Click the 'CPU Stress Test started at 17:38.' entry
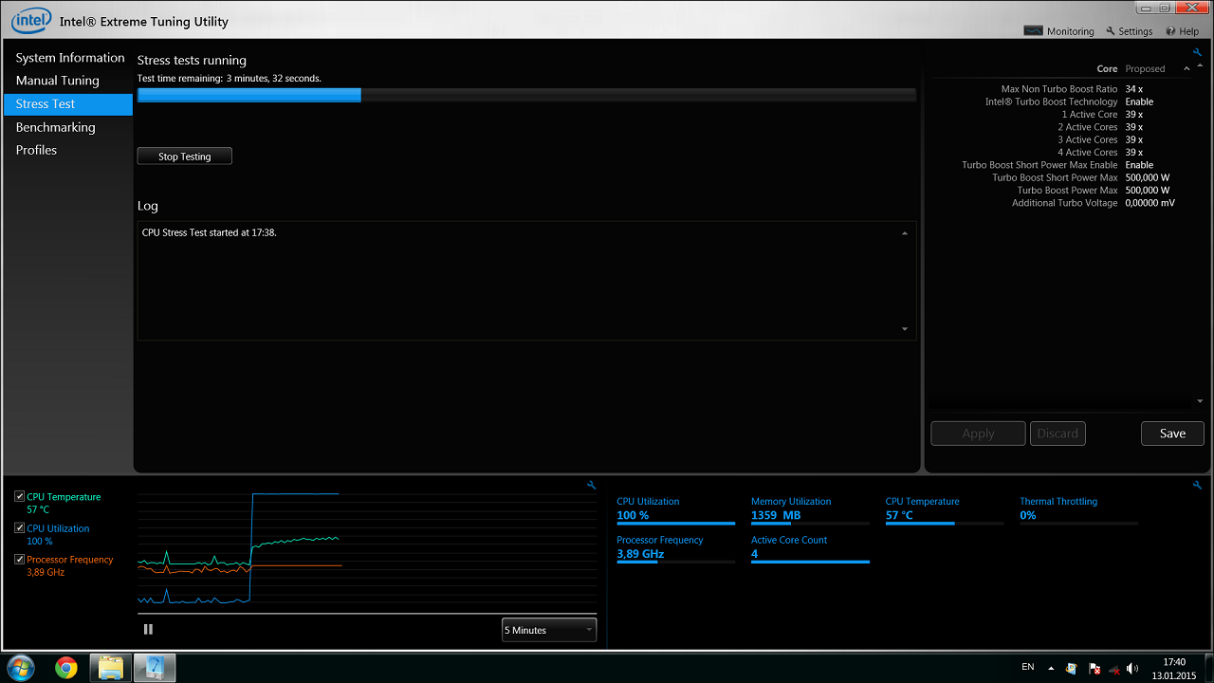The height and width of the screenshot is (683, 1214). click(x=209, y=232)
